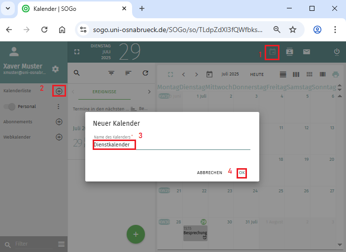Open the Calendar module icon in top bar
Image resolution: width=346 pixels, height=252 pixels.
coord(272,52)
